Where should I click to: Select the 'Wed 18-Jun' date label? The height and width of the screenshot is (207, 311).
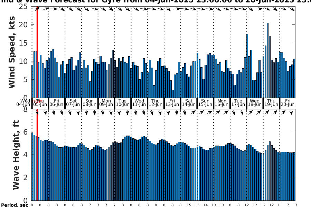click(x=255, y=102)
